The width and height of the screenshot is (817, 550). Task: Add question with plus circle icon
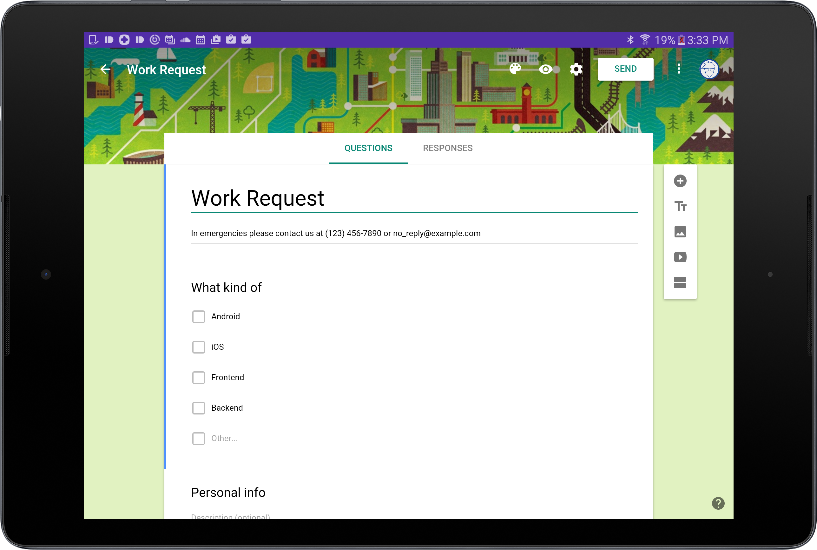coord(680,181)
